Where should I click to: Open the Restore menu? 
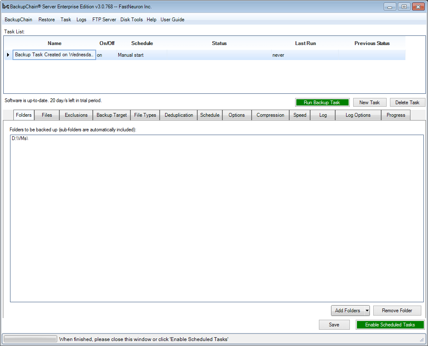point(46,20)
